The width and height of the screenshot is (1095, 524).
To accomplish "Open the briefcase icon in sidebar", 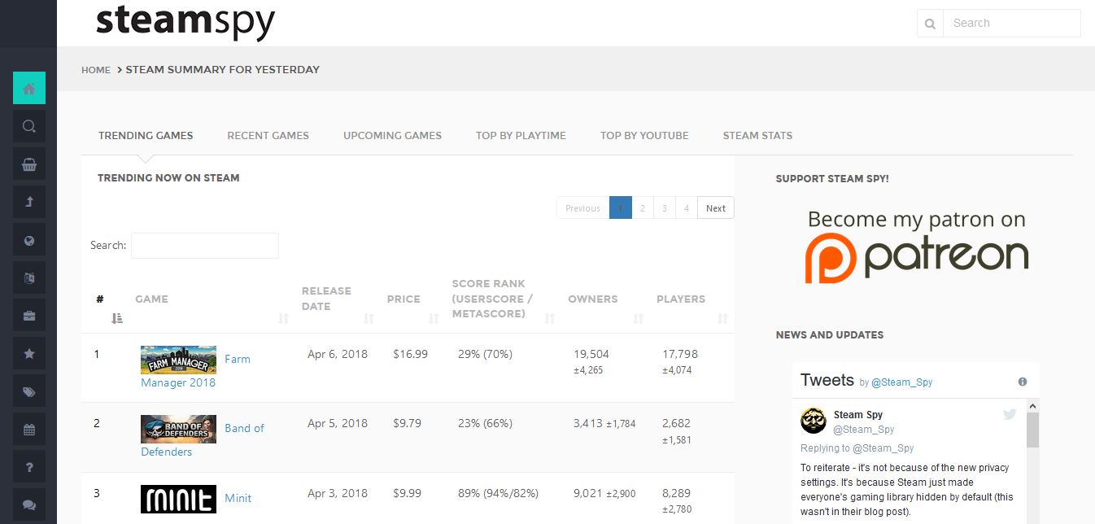I will [29, 316].
